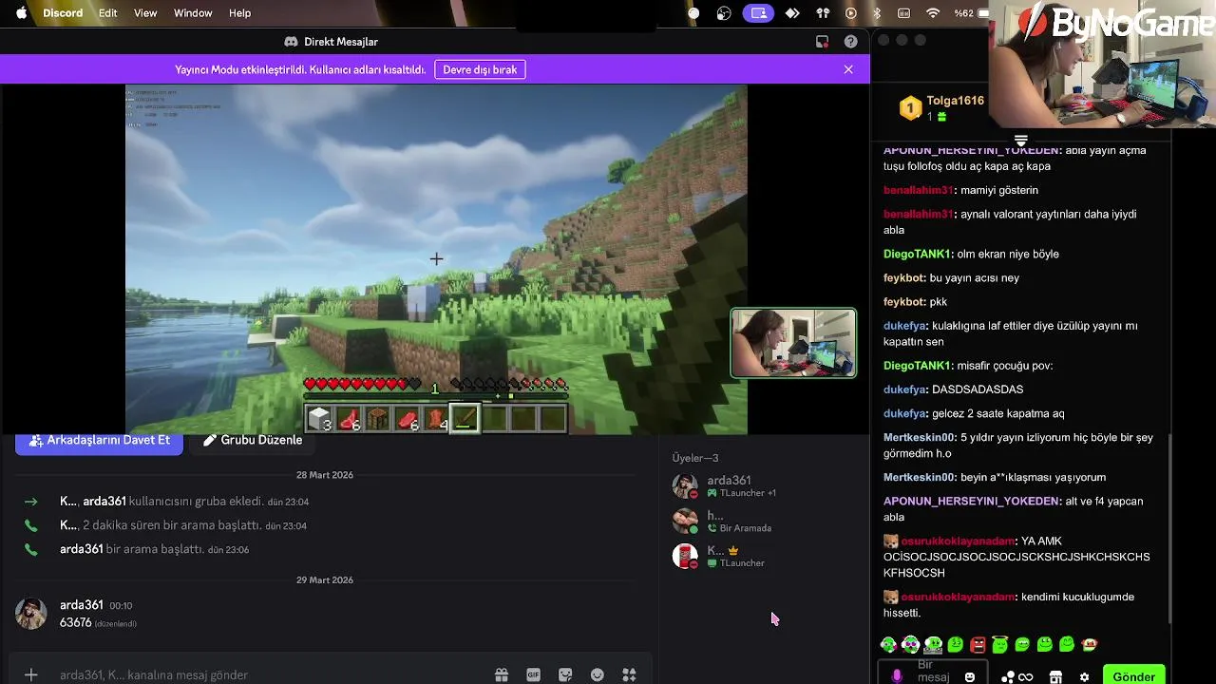This screenshot has height=684, width=1216.
Task: Click the chat panel scrollbar
Action: click(x=1170, y=528)
